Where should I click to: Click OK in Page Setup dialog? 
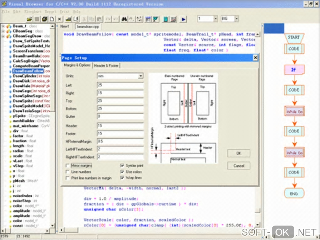tap(238, 153)
